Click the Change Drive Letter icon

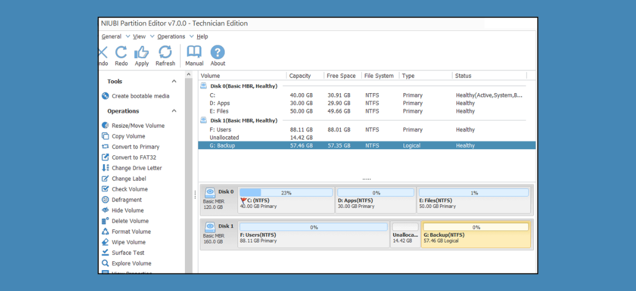point(106,168)
